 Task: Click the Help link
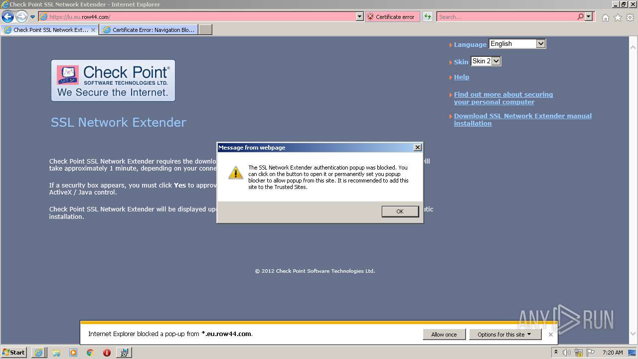click(x=462, y=77)
